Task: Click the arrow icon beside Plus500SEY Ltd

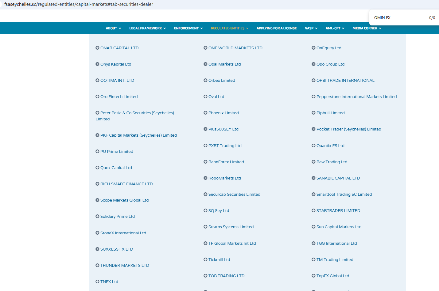Action: tap(205, 129)
